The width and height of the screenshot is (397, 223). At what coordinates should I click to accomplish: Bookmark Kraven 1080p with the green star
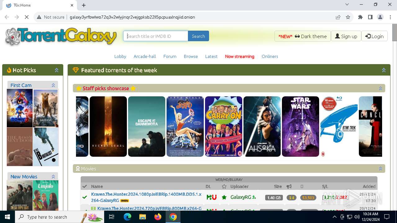(224, 197)
